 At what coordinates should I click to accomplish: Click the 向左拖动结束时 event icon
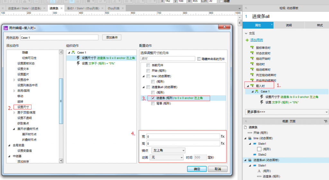pyautogui.click(x=252, y=75)
